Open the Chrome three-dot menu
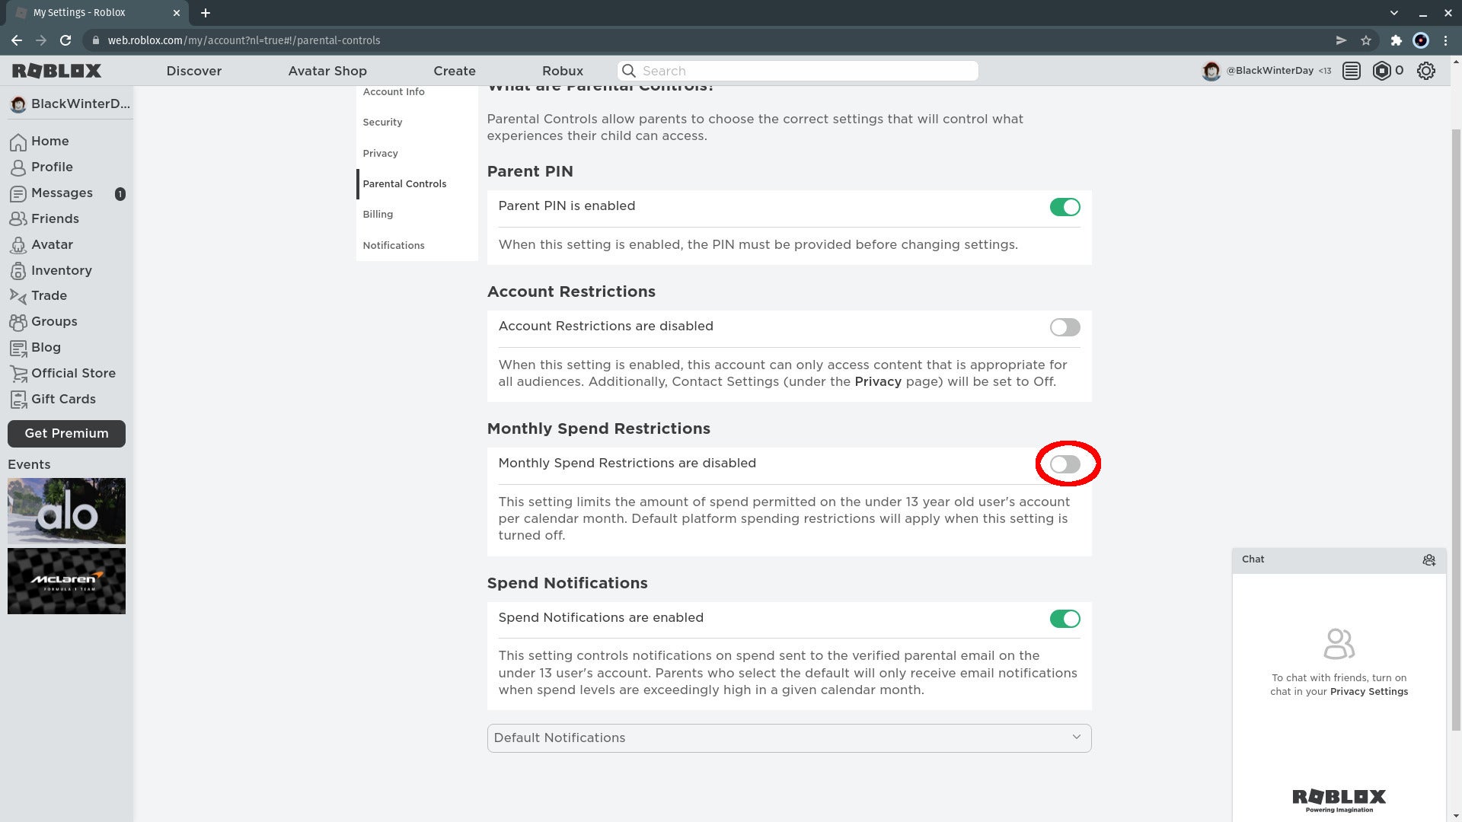Viewport: 1462px width, 822px height. tap(1445, 40)
